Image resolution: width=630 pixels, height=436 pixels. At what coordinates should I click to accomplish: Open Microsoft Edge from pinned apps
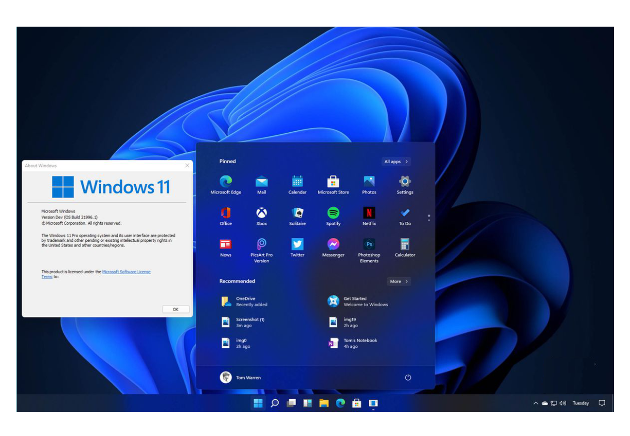coord(226,185)
